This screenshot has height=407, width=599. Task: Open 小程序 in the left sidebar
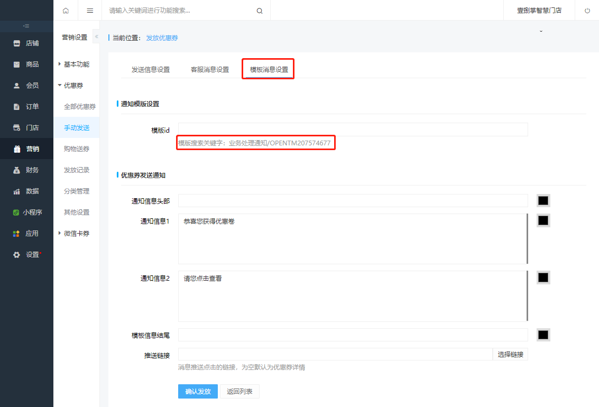[26, 212]
